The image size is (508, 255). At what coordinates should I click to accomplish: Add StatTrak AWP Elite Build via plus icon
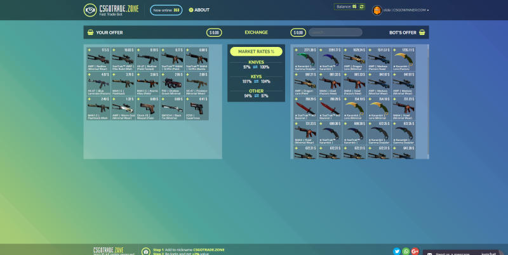tap(114, 50)
